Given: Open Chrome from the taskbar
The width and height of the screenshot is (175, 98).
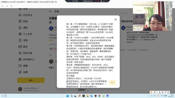Looking at the screenshot, I should click(x=100, y=96).
